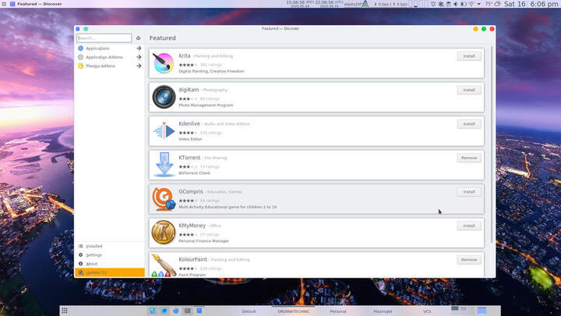Click the Kdenlive app icon

coord(164,131)
